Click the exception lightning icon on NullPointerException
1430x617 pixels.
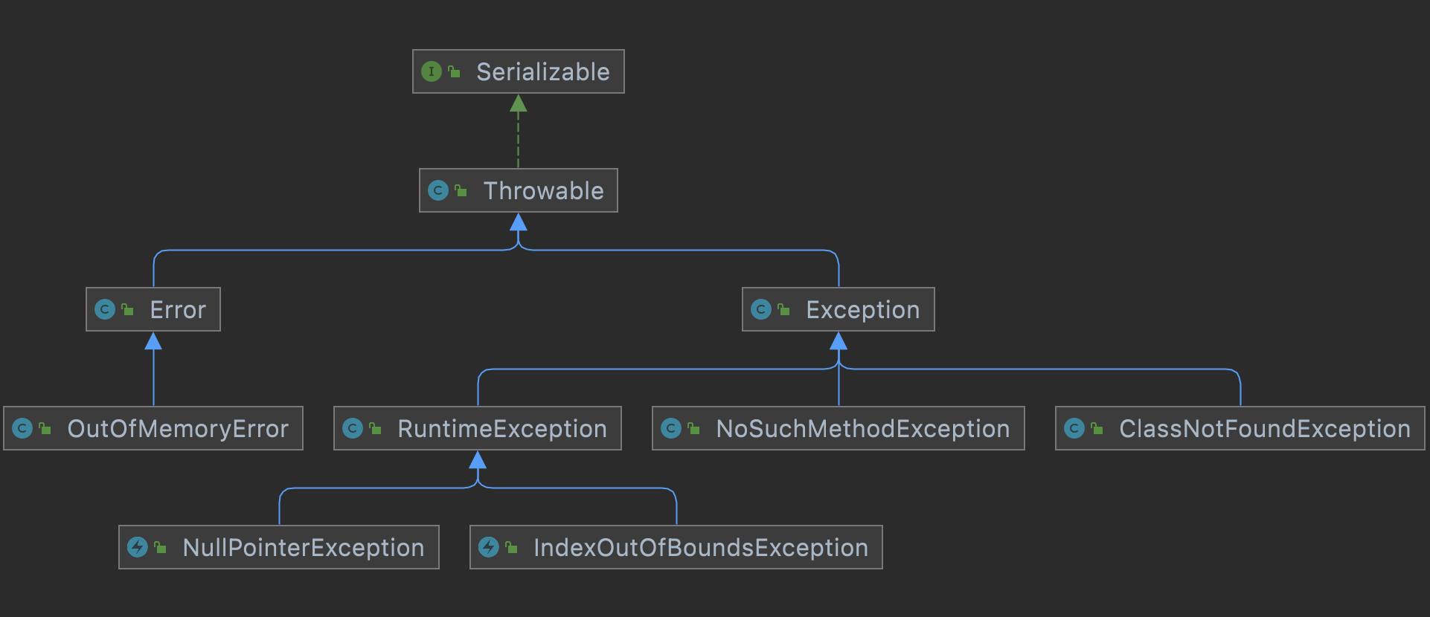point(138,547)
